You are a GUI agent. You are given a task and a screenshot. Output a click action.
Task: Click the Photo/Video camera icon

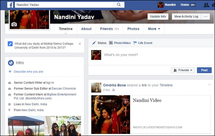pos(111,43)
